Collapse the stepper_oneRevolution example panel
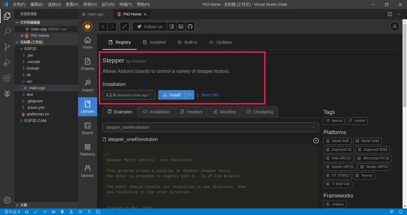 pyautogui.click(x=316, y=141)
